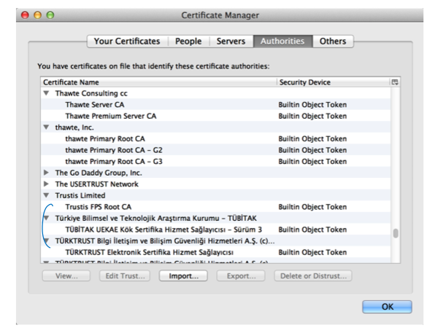This screenshot has width=438, height=328.
Task: Click the Thawte Consulting cc group label
Action: (x=91, y=93)
